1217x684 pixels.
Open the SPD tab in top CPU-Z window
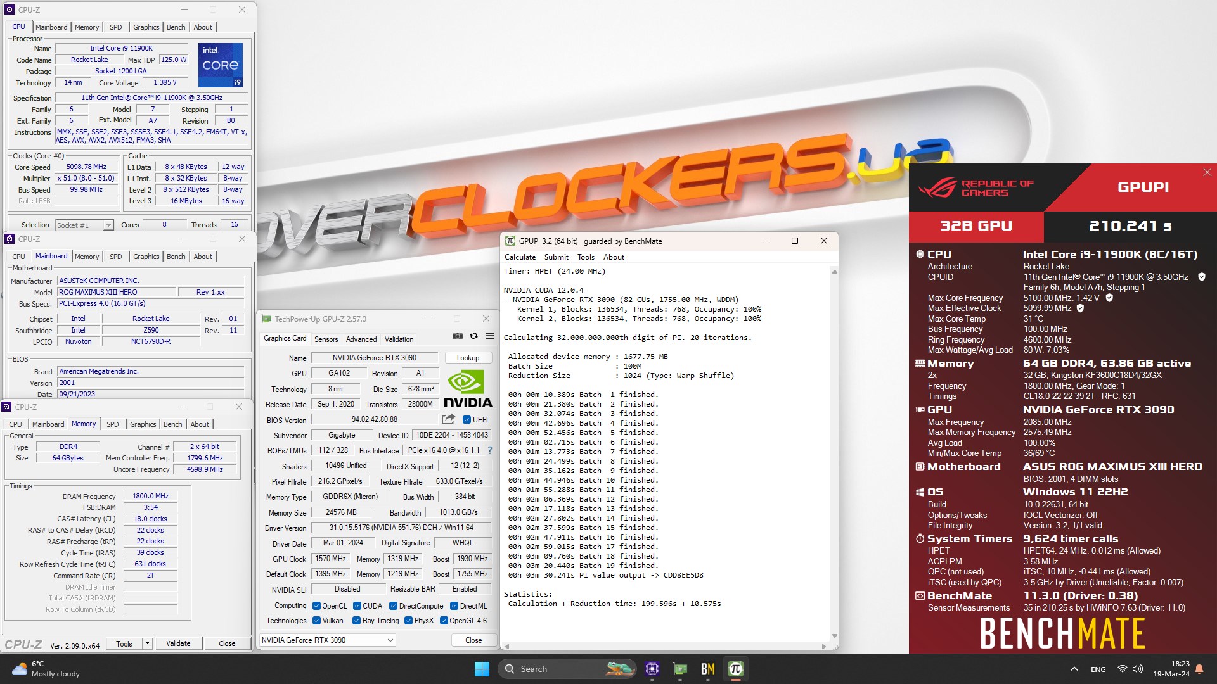(x=115, y=27)
